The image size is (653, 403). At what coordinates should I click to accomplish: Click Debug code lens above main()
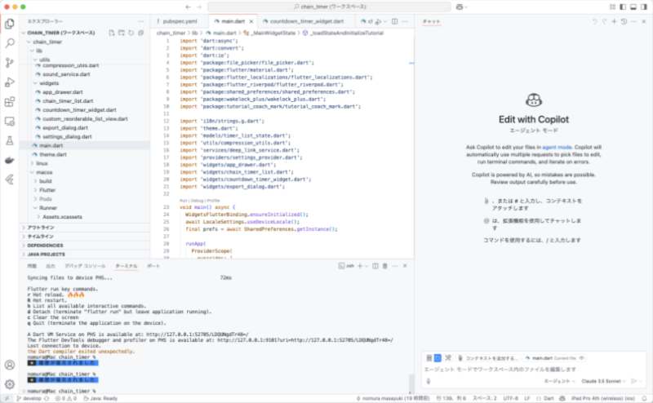point(197,201)
